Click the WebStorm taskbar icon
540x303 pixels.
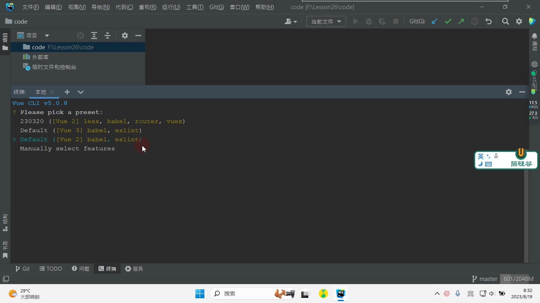point(340,294)
